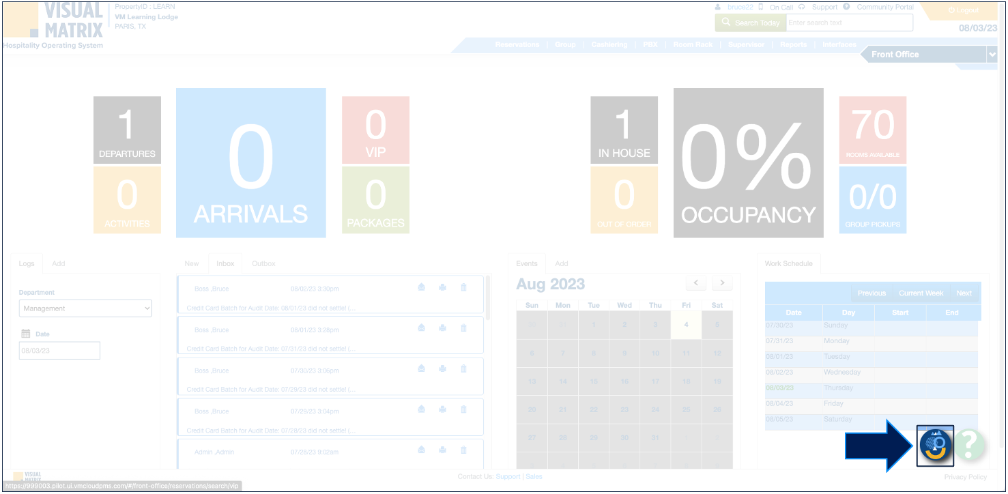Open the 07/30/23 3:06pm message envelope icon
Viewport: 1008px width, 494px height.
(421, 369)
